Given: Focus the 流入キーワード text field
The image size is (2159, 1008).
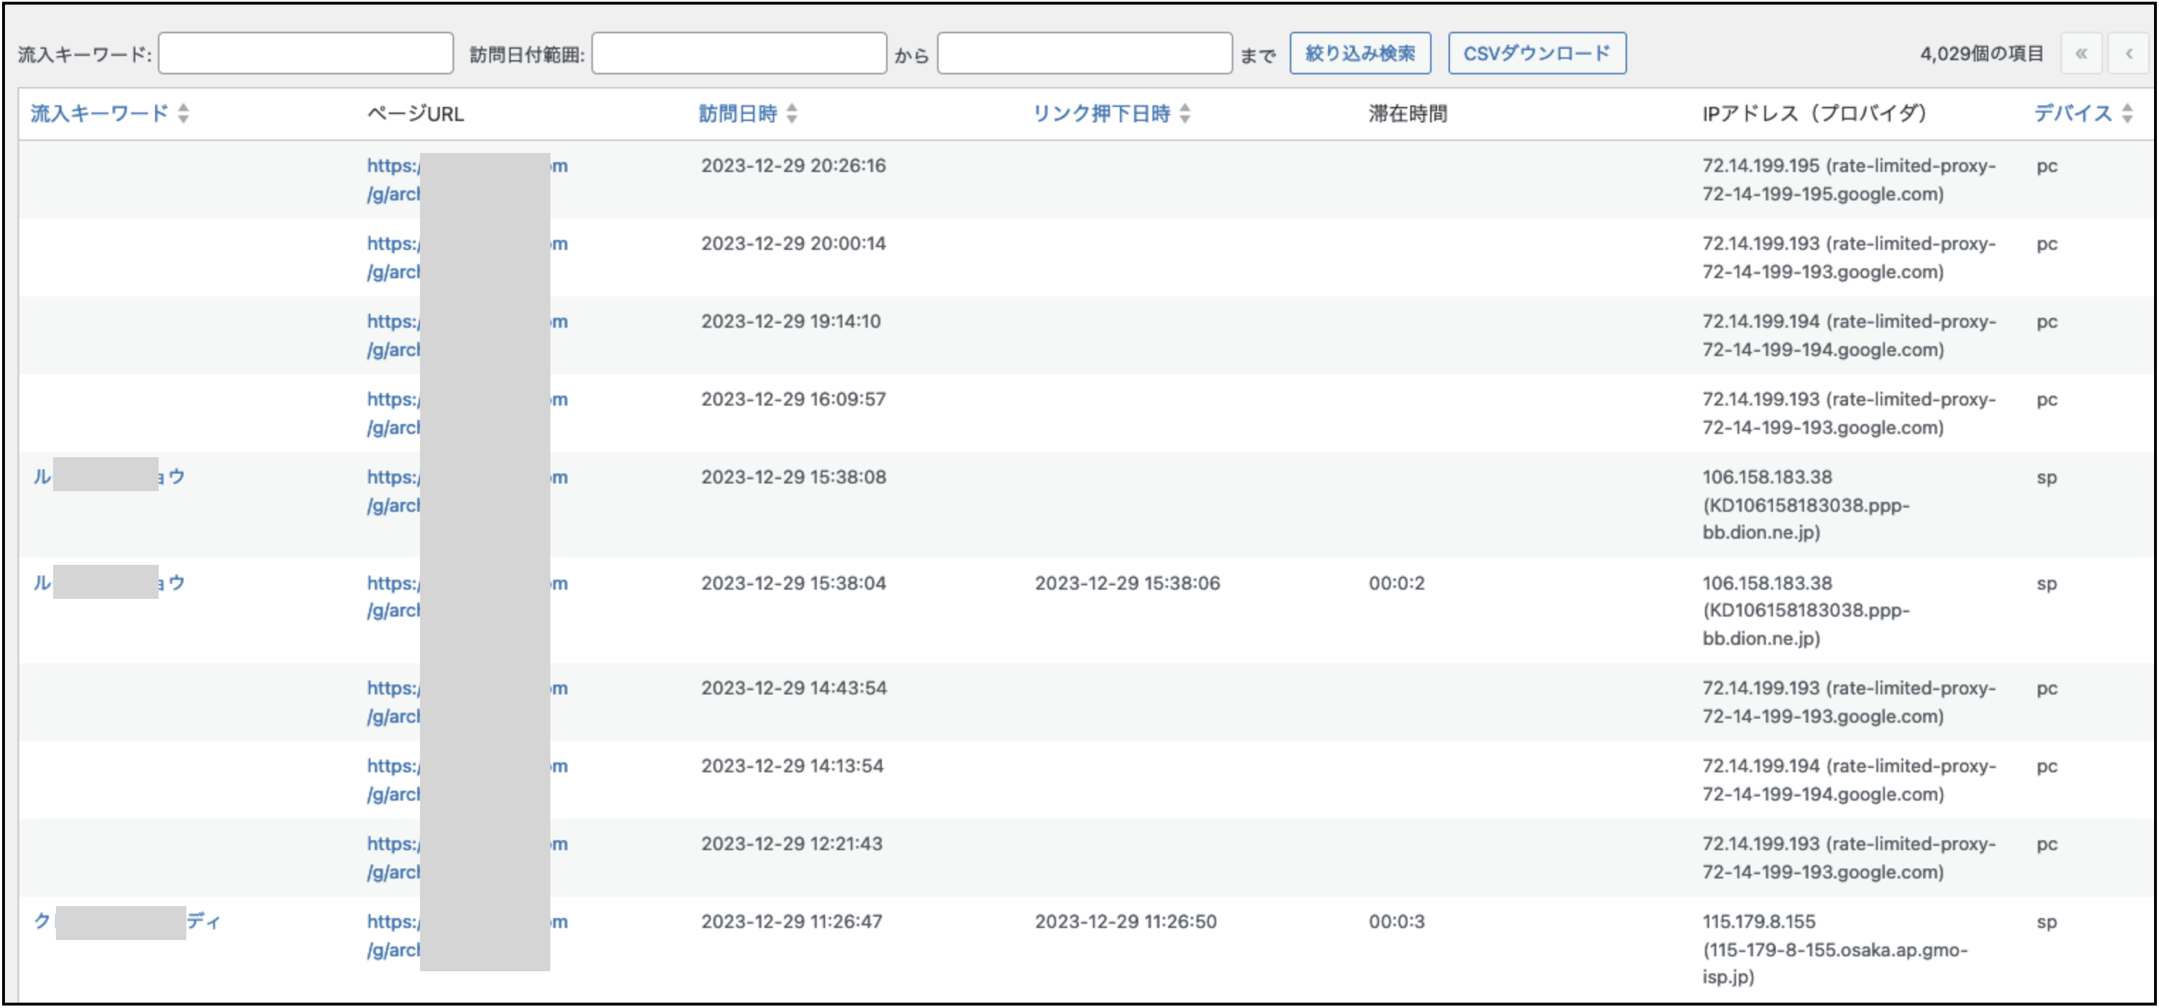Looking at the screenshot, I should (x=306, y=54).
